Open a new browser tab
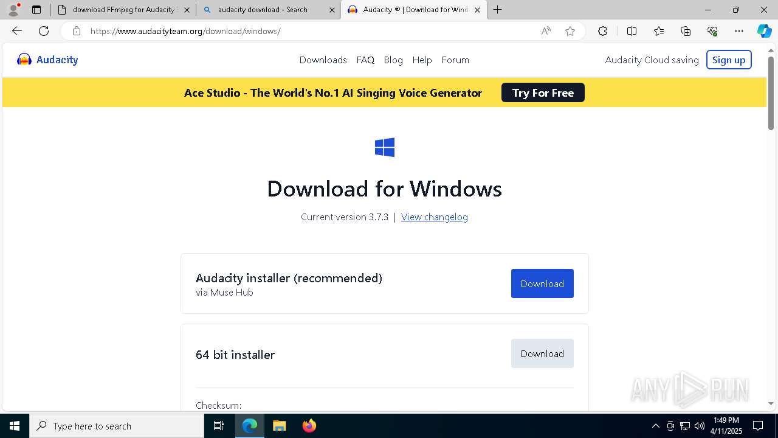This screenshot has width=778, height=438. 498,10
